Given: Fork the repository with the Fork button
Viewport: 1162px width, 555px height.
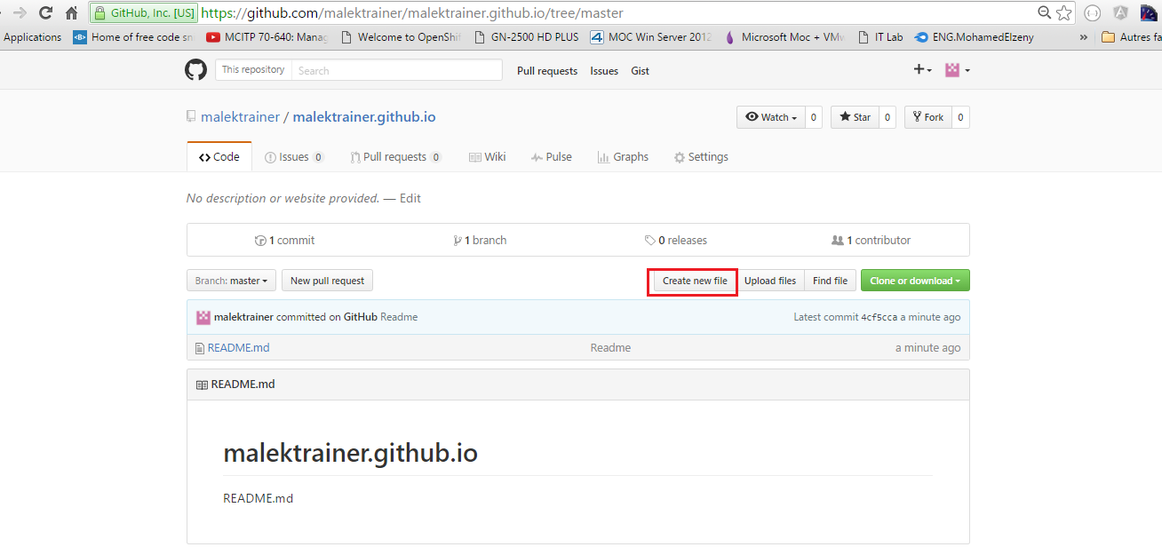Looking at the screenshot, I should click(927, 117).
